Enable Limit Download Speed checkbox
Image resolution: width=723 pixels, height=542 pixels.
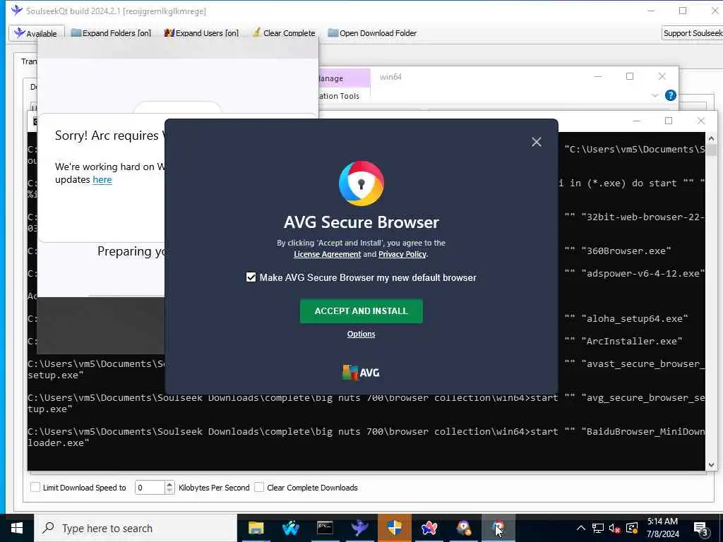[x=35, y=487]
